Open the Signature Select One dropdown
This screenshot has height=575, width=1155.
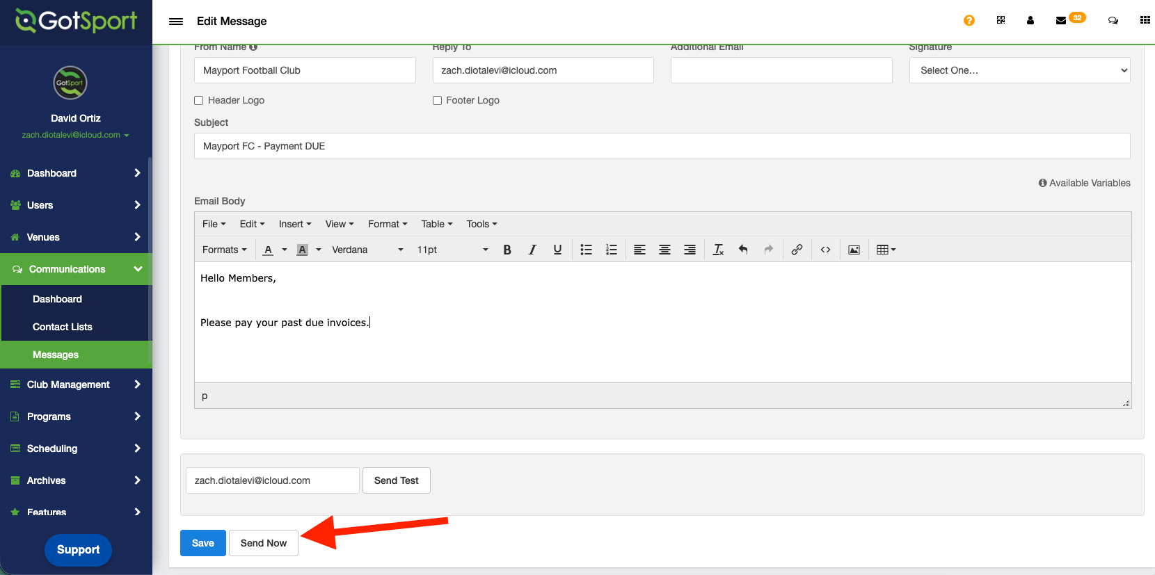(1019, 70)
